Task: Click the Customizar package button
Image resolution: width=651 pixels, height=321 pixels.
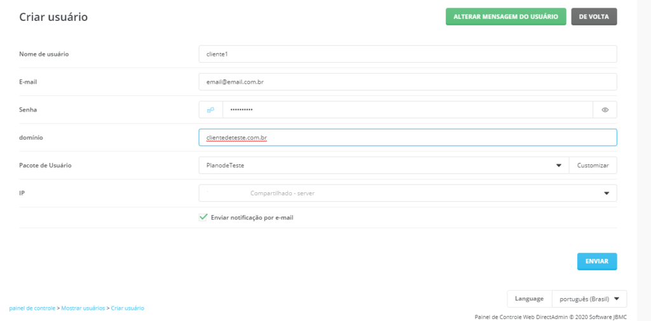Action: [x=593, y=166]
